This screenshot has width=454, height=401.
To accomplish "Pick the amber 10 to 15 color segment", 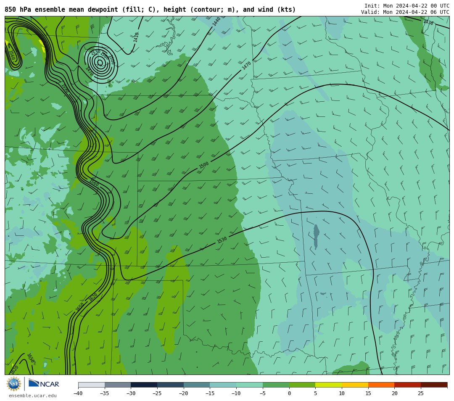I will tap(355, 385).
